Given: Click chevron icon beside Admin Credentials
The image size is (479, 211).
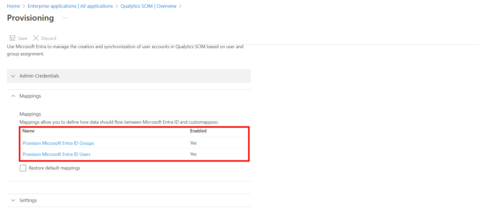Looking at the screenshot, I should point(13,76).
